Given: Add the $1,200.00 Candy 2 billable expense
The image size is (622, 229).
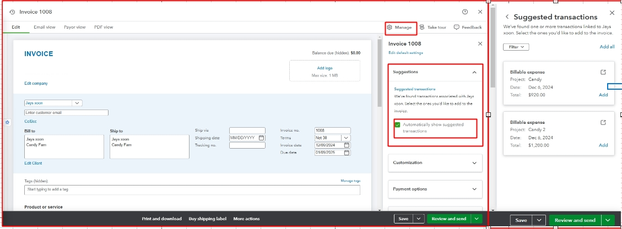Looking at the screenshot, I should pos(603,145).
